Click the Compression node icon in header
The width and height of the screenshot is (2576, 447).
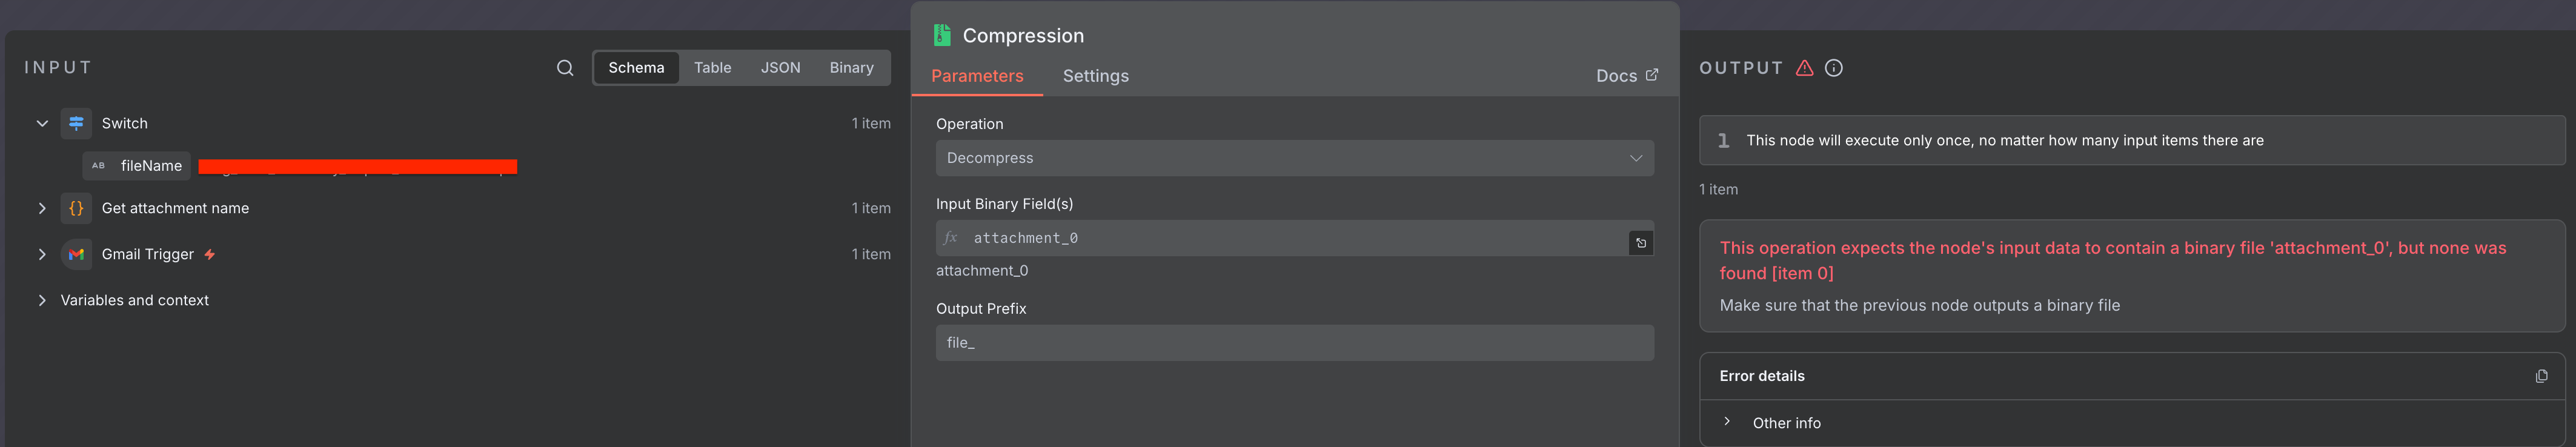coord(942,36)
